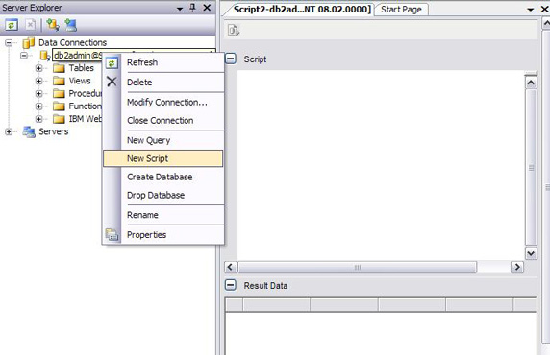Select Drop Database menu entry
The width and height of the screenshot is (550, 355).
pyautogui.click(x=163, y=195)
